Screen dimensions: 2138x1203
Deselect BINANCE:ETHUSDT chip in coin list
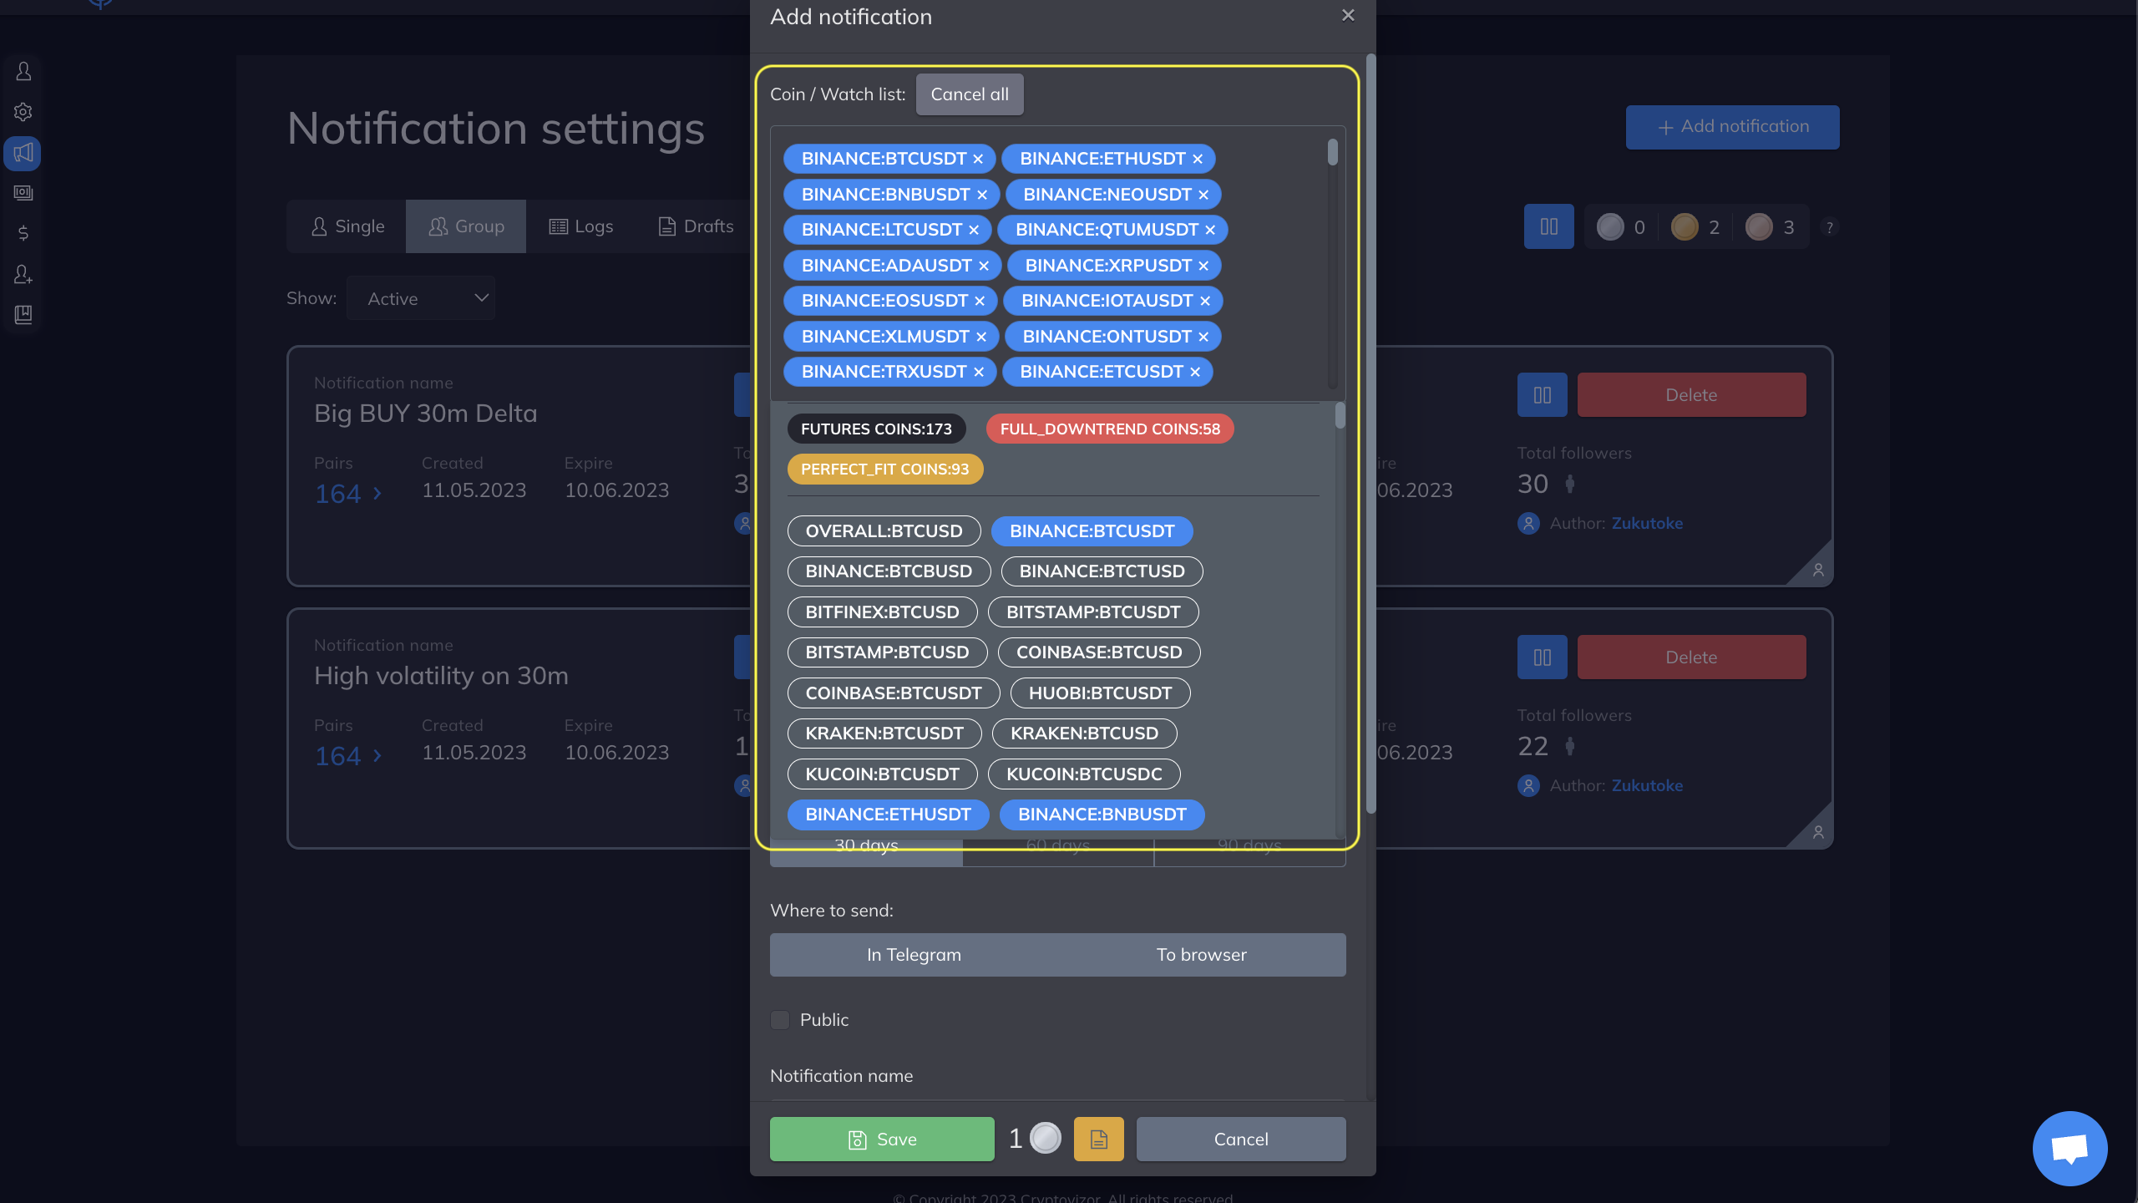pos(888,815)
